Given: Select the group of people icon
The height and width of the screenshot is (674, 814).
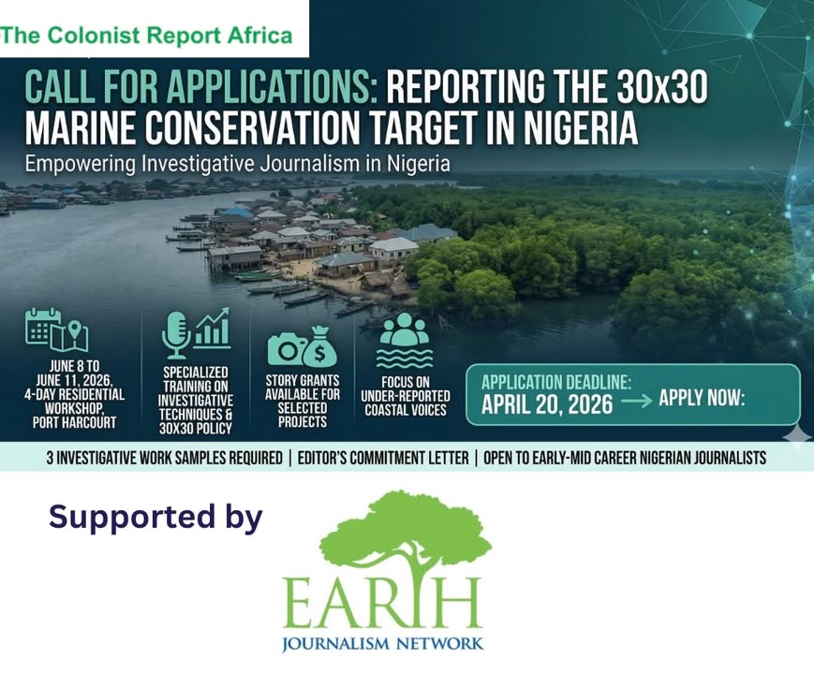Looking at the screenshot, I should click(x=404, y=330).
